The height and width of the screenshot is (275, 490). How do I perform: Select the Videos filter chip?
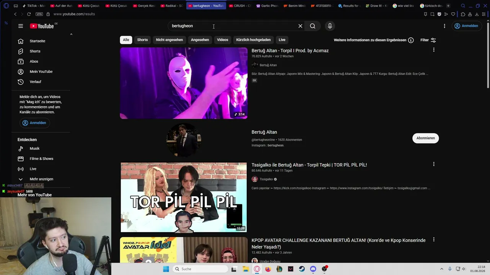point(222,40)
